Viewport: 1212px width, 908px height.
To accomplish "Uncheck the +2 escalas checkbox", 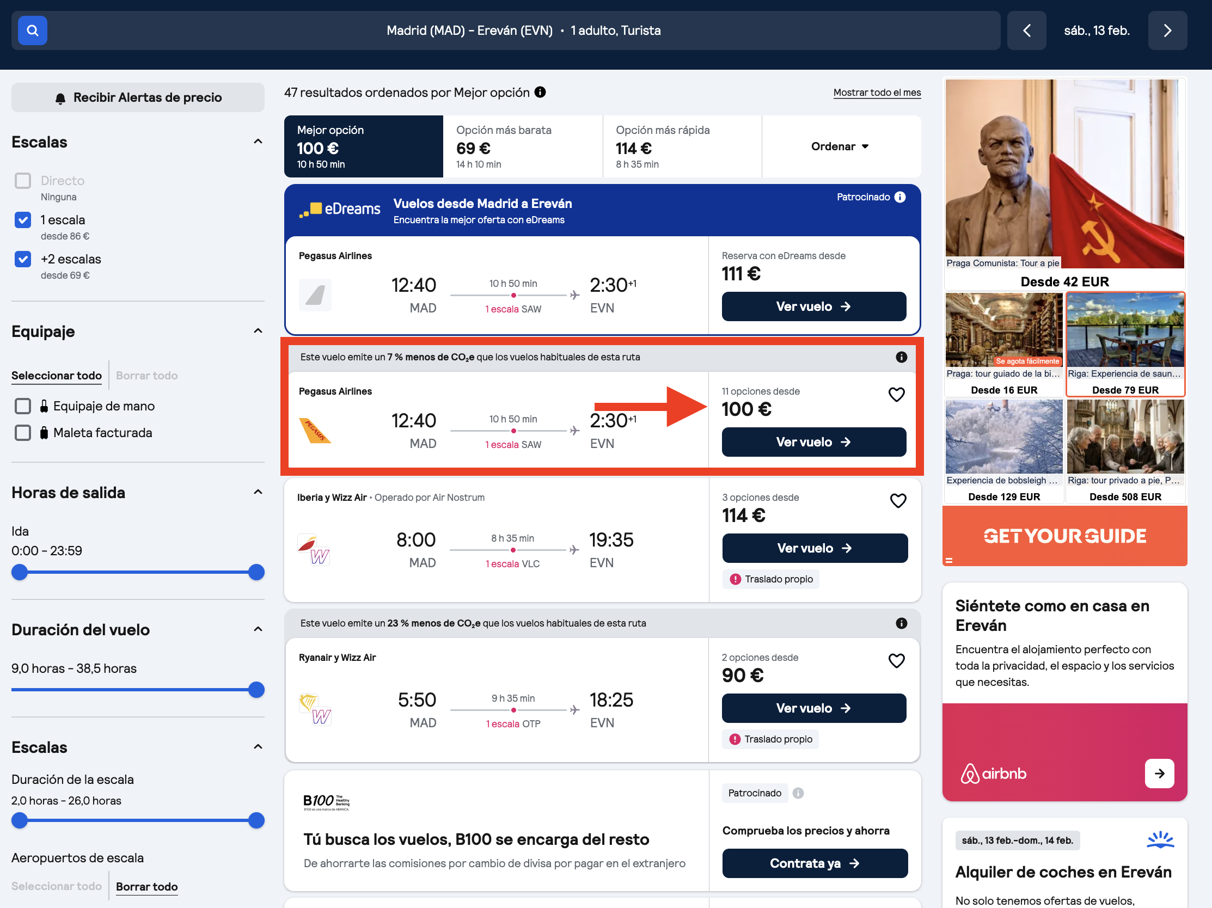I will point(23,259).
